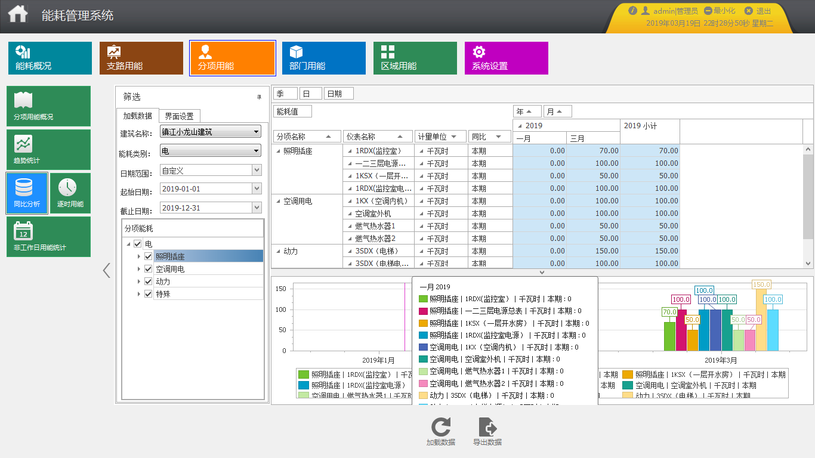Screen dimensions: 815x458
Task: Collapse the 2019 year column group
Action: coord(520,126)
